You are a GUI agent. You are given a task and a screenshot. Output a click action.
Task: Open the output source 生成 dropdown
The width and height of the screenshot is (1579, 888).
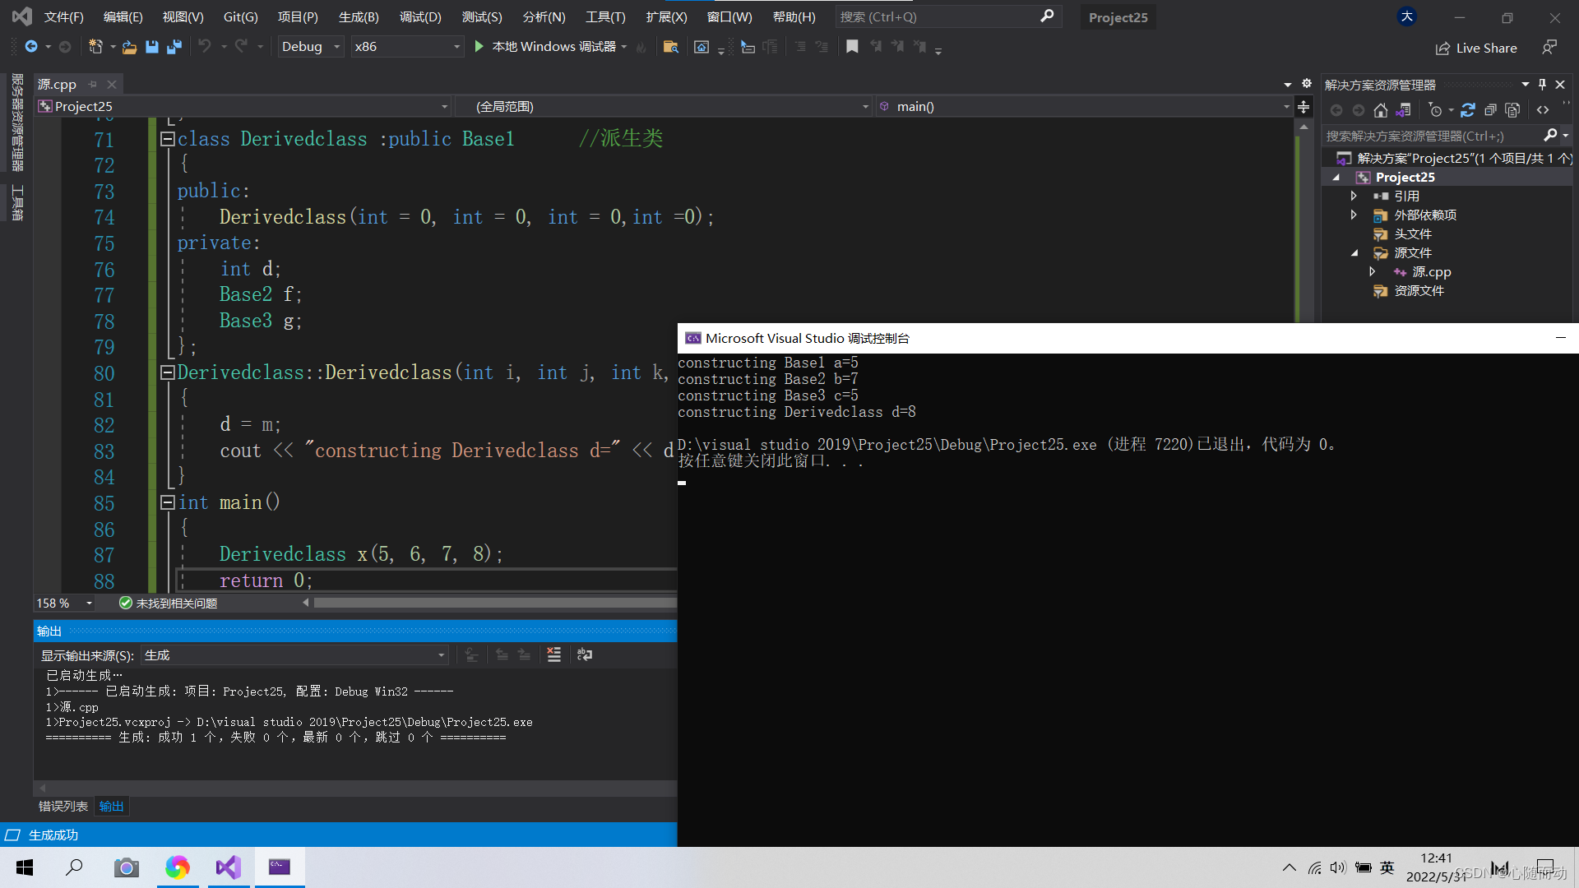pos(294,655)
